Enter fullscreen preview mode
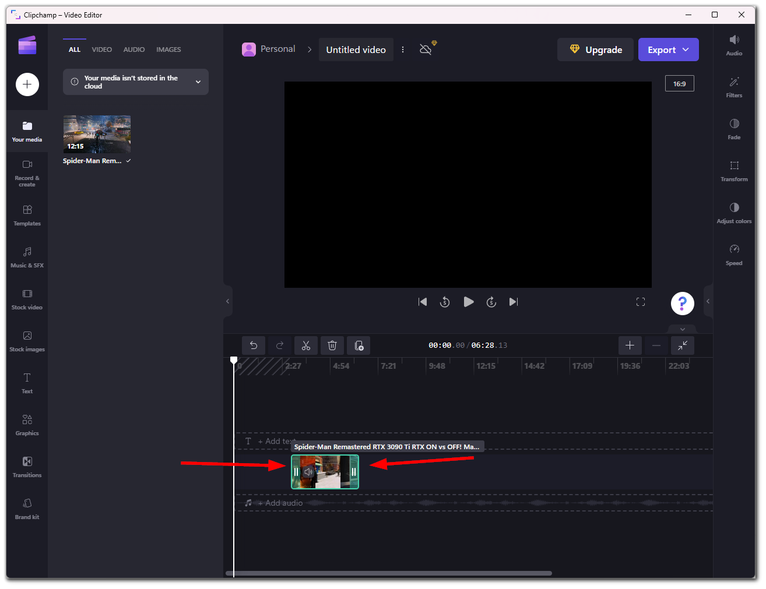 (641, 302)
